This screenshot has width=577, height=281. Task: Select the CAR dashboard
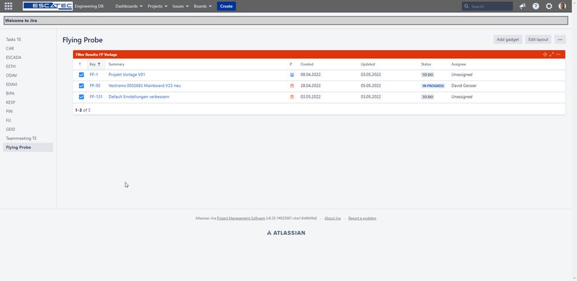click(28, 48)
